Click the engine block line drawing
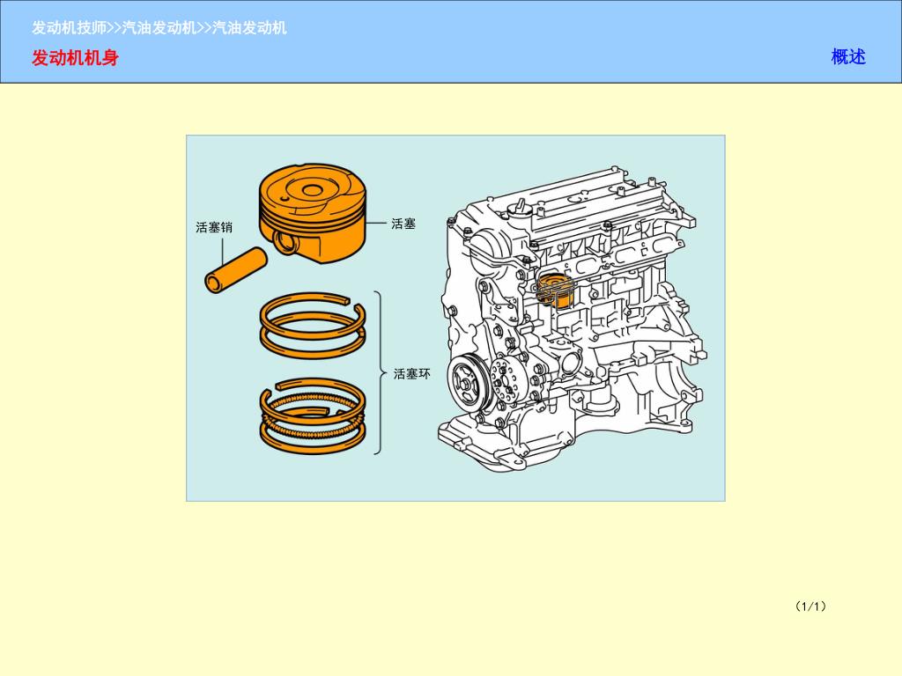Screen dimensions: 902x676 [573, 320]
